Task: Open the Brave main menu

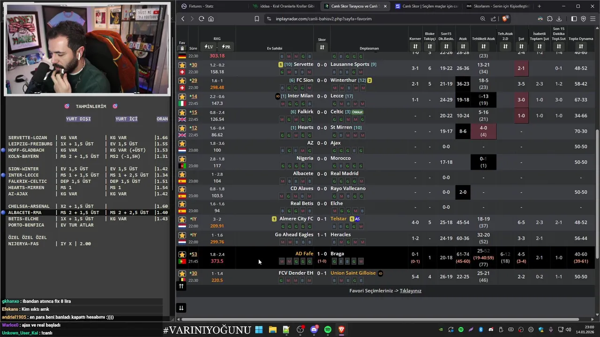Action: (x=594, y=19)
